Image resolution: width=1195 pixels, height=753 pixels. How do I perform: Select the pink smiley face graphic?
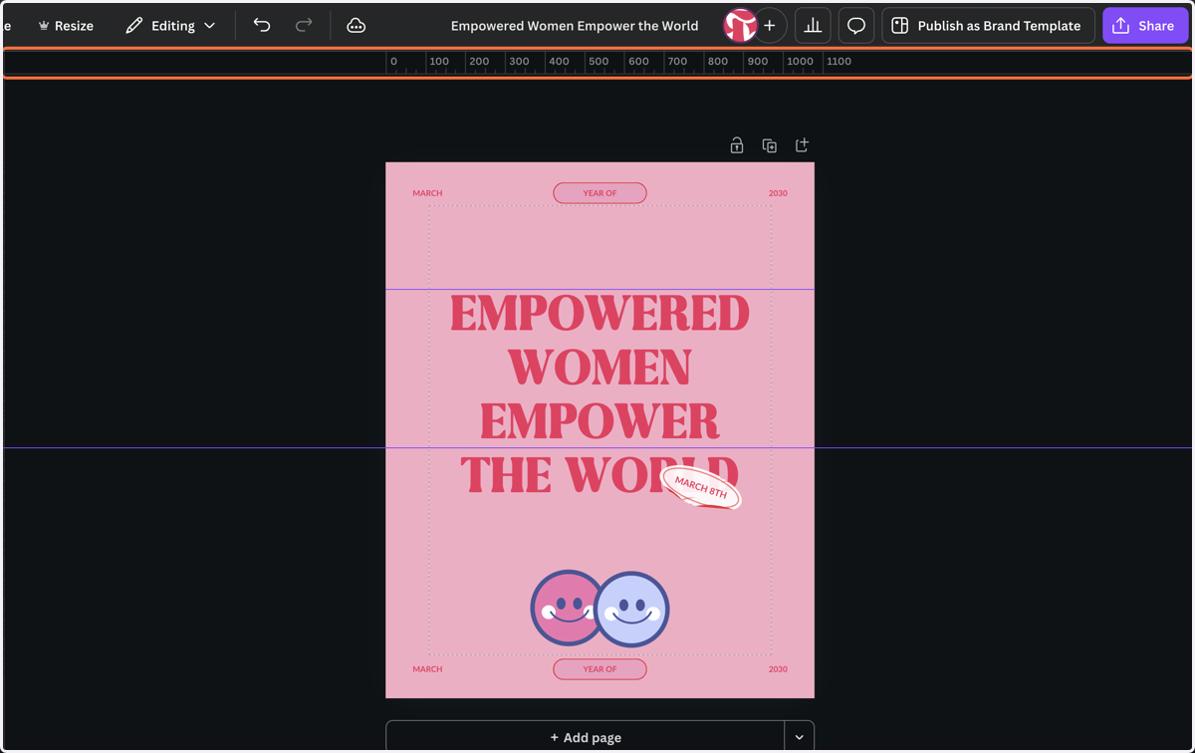point(565,609)
